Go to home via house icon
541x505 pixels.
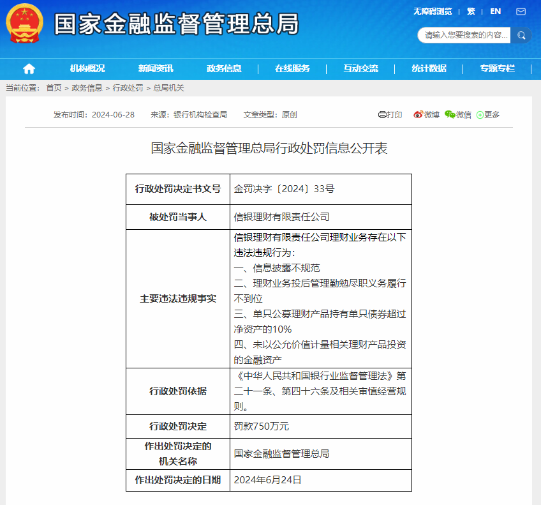pyautogui.click(x=29, y=69)
